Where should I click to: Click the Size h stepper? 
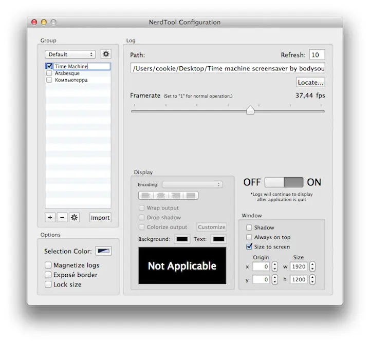pyautogui.click(x=312, y=280)
